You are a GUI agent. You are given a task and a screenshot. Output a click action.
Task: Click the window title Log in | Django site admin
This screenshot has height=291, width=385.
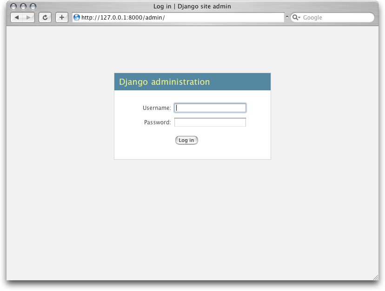pyautogui.click(x=192, y=7)
